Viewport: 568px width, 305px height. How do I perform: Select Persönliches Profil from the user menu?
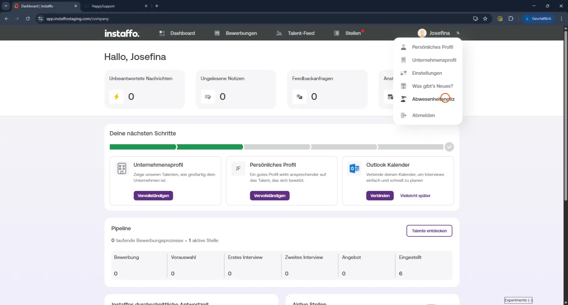click(428, 47)
